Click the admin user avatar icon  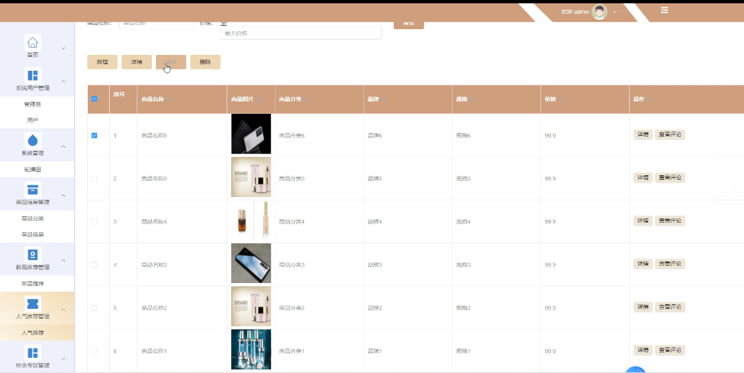pos(599,12)
